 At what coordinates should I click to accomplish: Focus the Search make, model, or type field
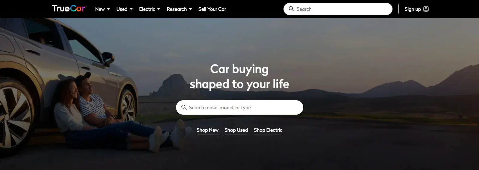(239, 107)
